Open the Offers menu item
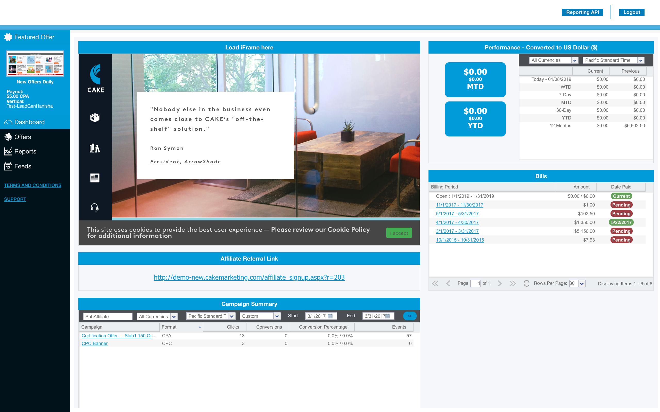The image size is (660, 412). coord(23,137)
